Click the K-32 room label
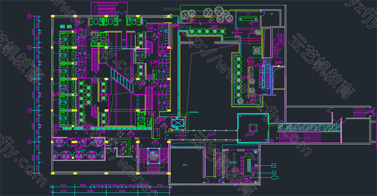Viewport: 377px width, 196px height. [x=162, y=102]
